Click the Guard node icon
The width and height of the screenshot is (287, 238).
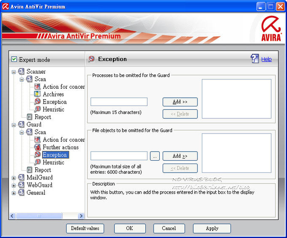21,124
